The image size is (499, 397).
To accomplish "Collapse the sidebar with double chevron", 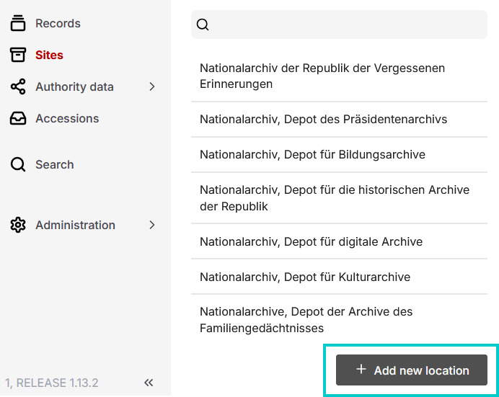I will (x=149, y=383).
